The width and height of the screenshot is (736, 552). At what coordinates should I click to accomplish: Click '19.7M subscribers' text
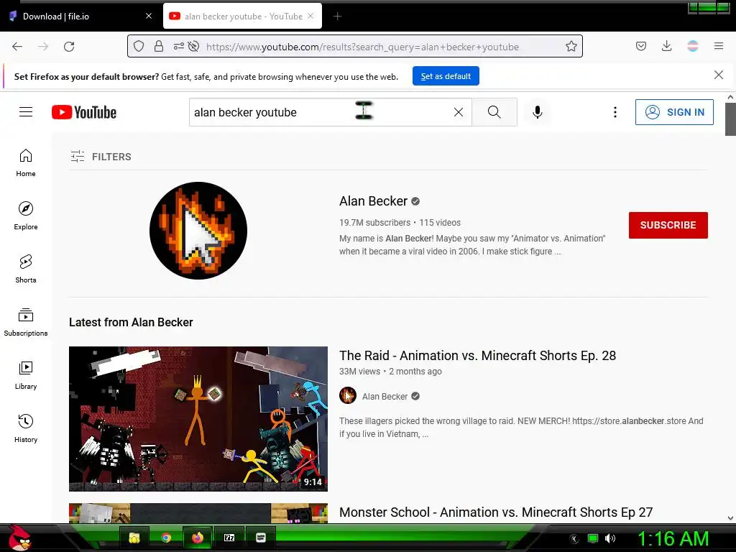(x=374, y=223)
